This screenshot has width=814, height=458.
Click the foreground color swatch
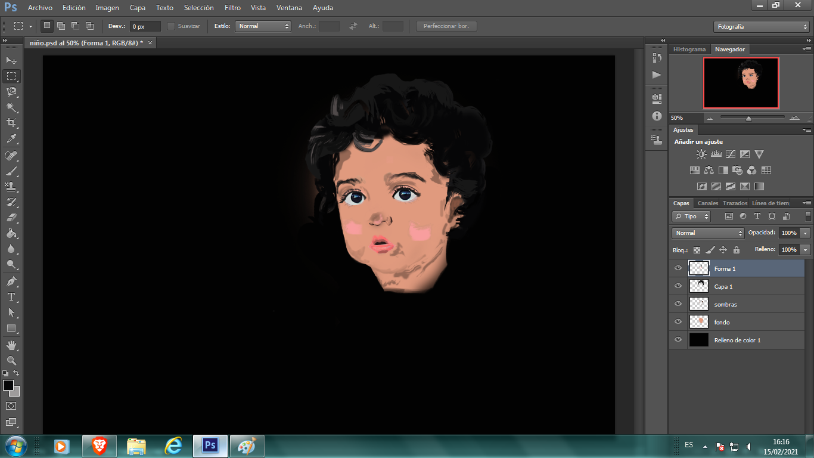click(8, 385)
